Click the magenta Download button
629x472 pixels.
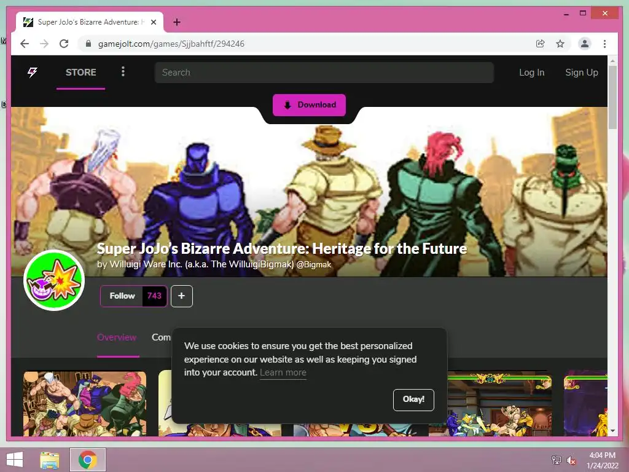click(309, 104)
